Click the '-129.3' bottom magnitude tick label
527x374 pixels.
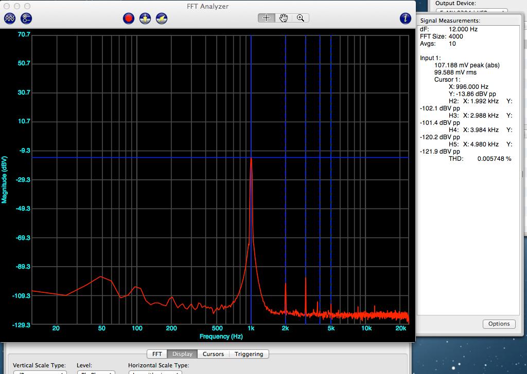[x=21, y=325]
